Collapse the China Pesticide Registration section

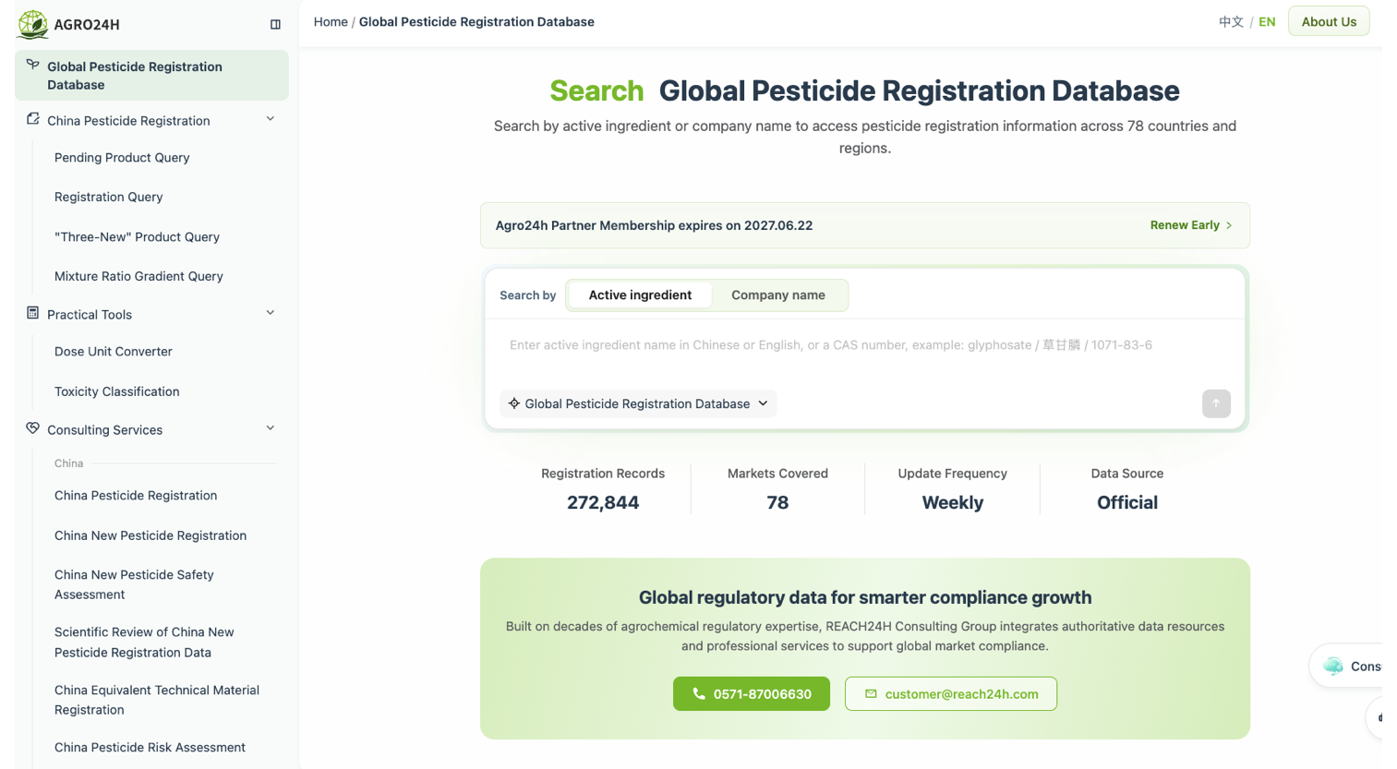click(271, 119)
